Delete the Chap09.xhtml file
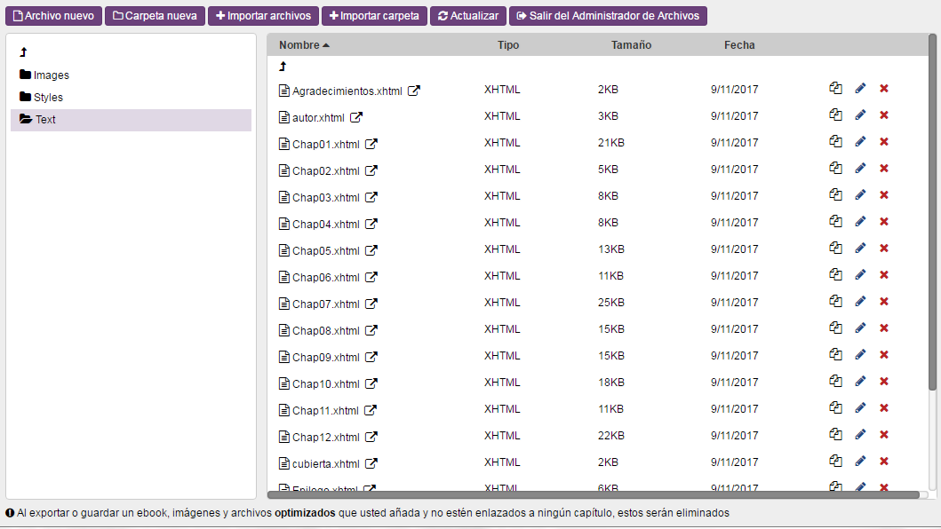 (884, 354)
